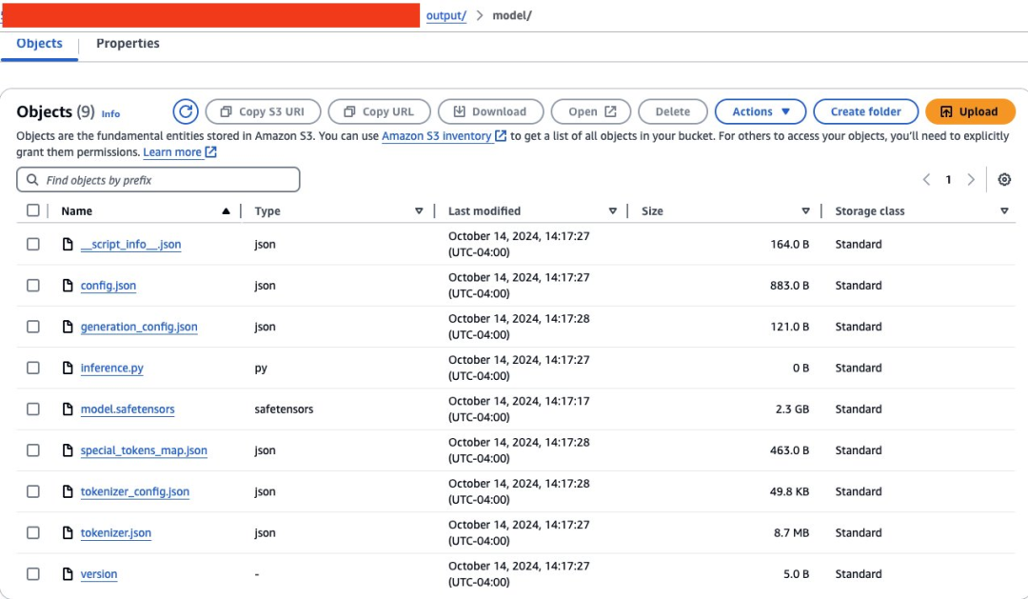The height and width of the screenshot is (599, 1028).
Task: Check the tokenizer.json row checkbox
Action: pyautogui.click(x=32, y=532)
